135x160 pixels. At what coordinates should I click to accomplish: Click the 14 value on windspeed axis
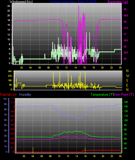click(x=9, y=30)
